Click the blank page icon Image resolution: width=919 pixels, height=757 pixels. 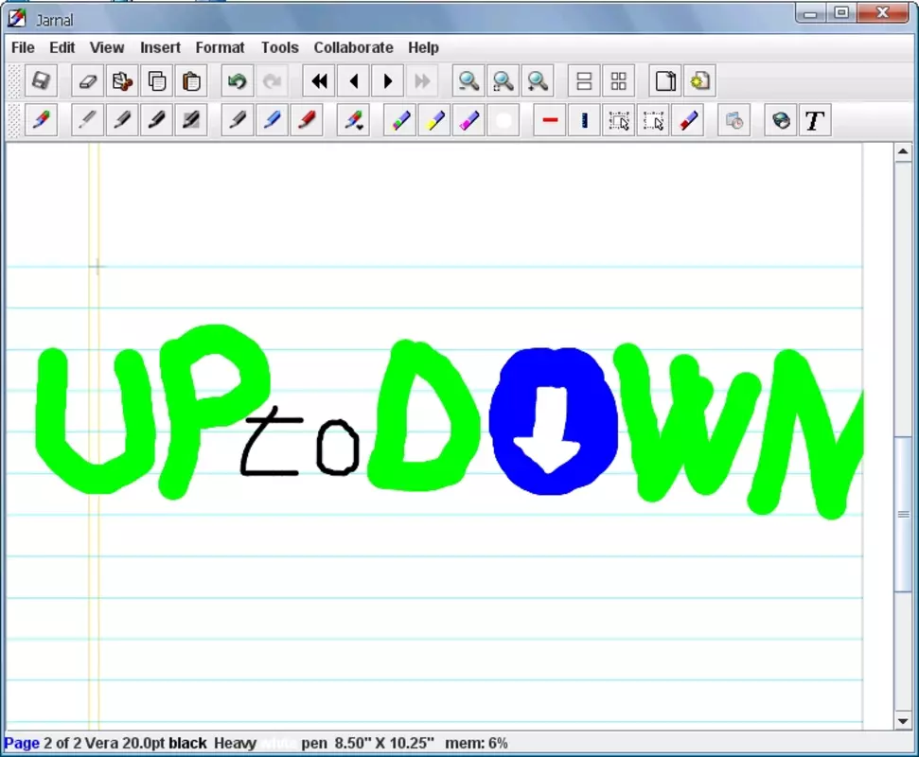tap(665, 80)
